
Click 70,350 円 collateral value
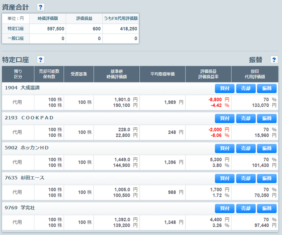point(265,196)
